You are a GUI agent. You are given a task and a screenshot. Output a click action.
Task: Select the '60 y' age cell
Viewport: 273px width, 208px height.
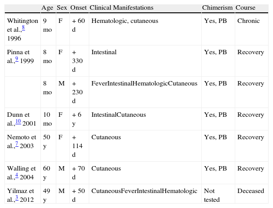point(47,172)
